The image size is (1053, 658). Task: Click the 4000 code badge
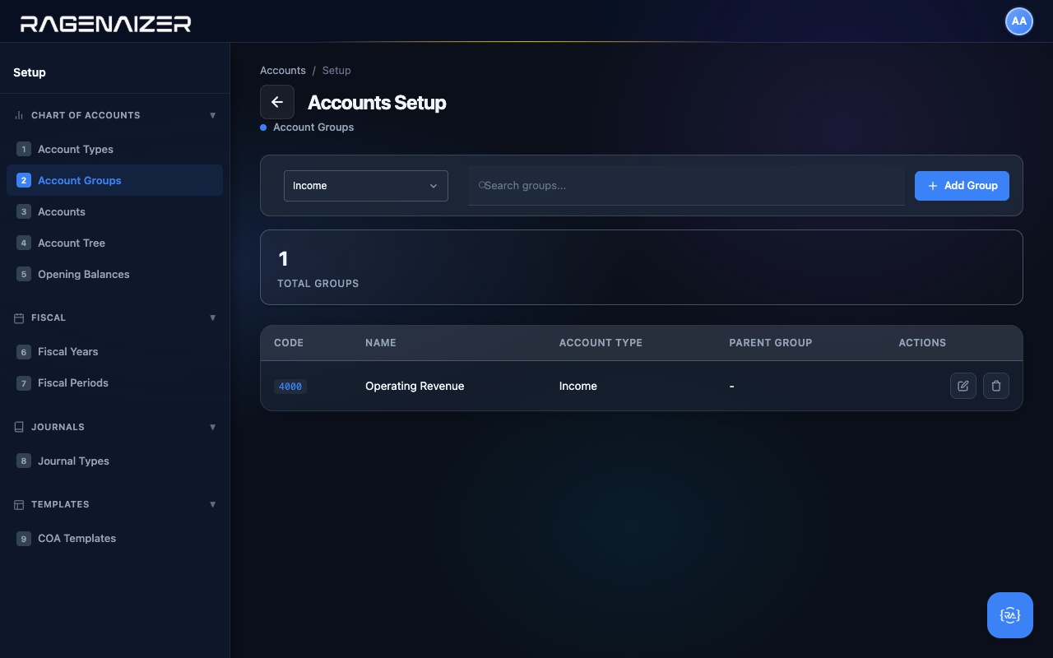tap(290, 387)
